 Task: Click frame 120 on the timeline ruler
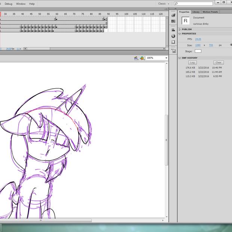pos(161,14)
